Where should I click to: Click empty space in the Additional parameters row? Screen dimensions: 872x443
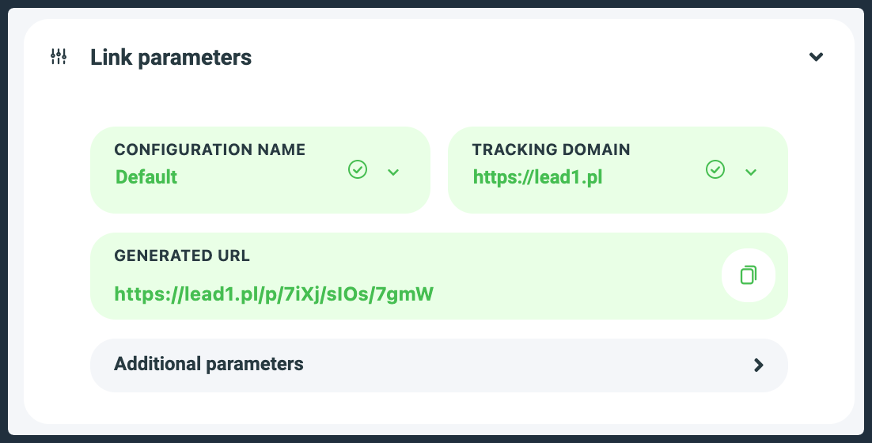[x=522, y=365]
